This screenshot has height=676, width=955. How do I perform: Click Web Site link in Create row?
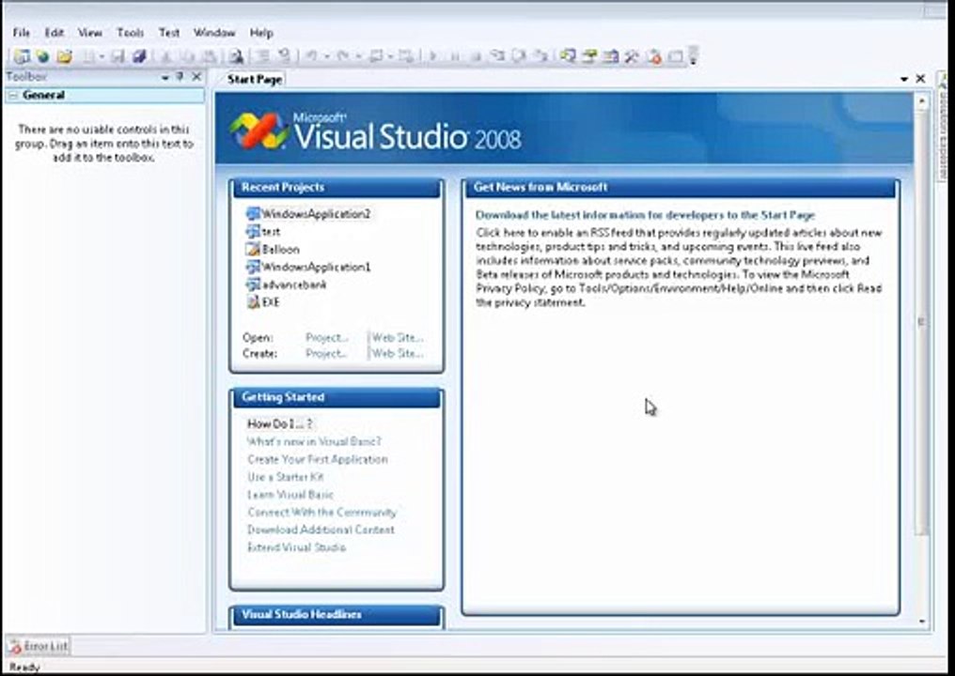398,354
